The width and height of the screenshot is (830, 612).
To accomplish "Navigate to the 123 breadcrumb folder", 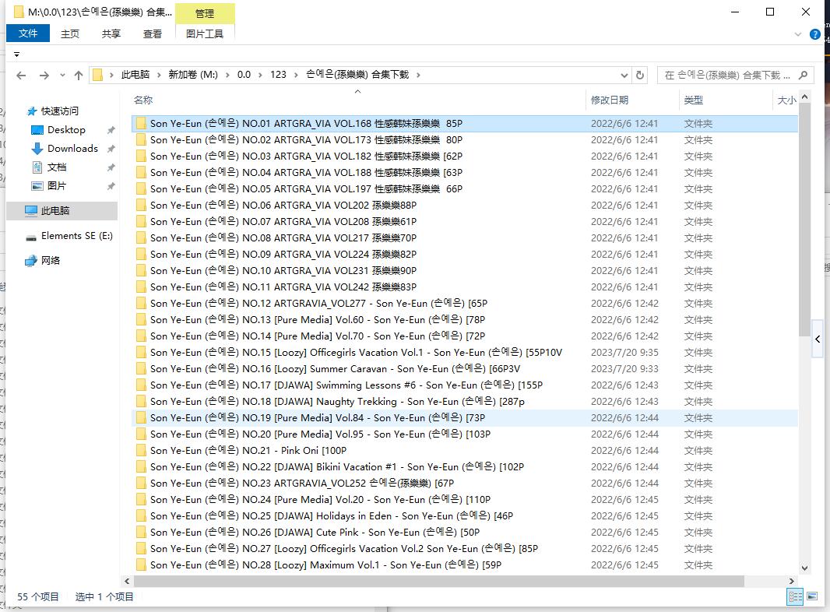I will pos(278,75).
